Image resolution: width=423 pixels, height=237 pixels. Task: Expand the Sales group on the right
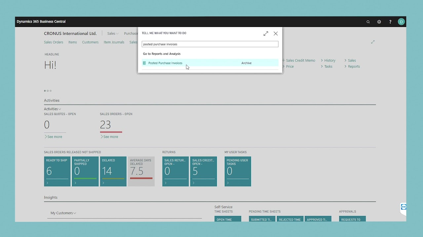(x=350, y=61)
